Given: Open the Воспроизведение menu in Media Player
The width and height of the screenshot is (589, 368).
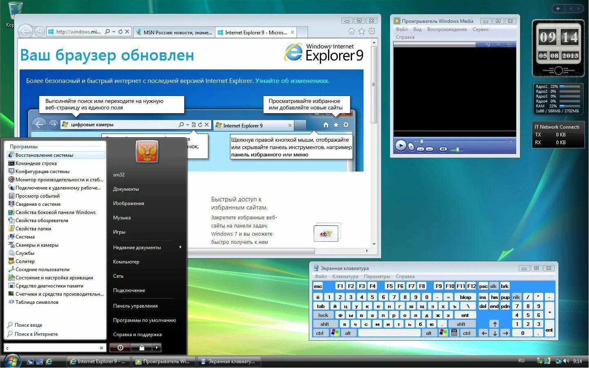Looking at the screenshot, I should [x=447, y=29].
